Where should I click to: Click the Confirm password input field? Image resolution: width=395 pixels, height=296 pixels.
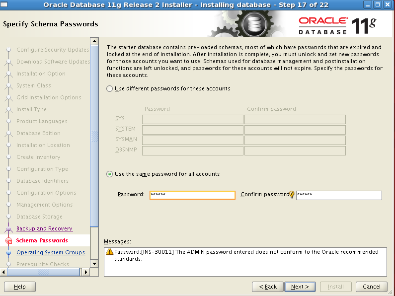pyautogui.click(x=339, y=195)
